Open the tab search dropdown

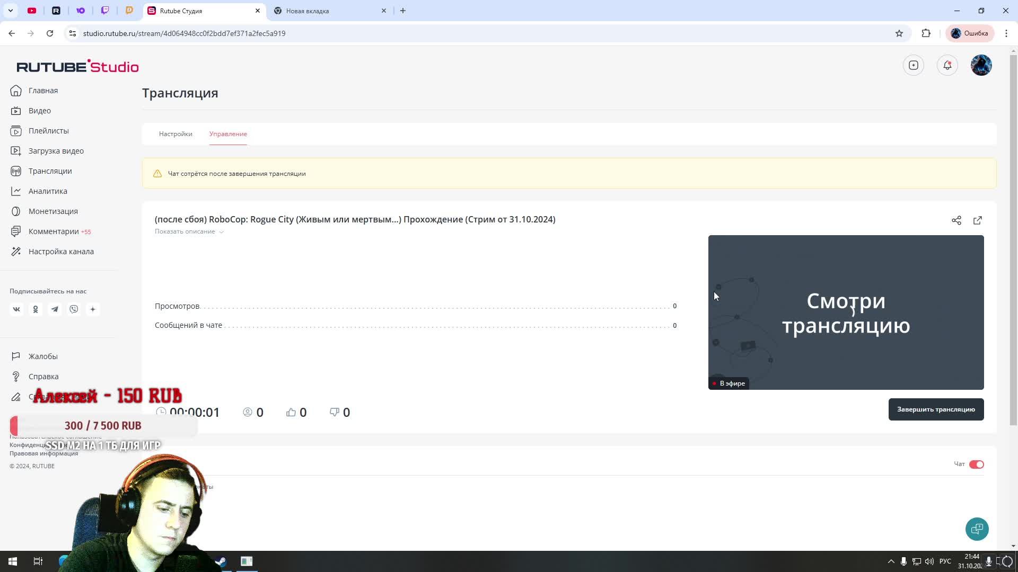tap(10, 11)
